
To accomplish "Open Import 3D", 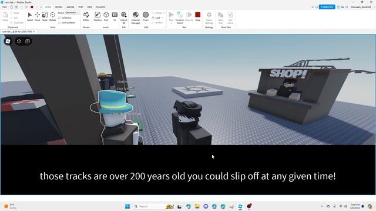I will [124, 18].
